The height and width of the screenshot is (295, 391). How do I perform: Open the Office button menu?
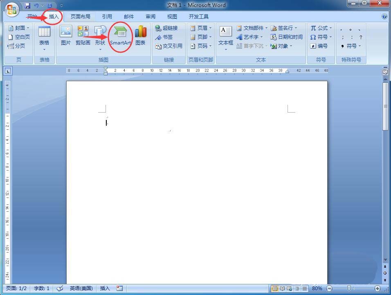coord(12,9)
